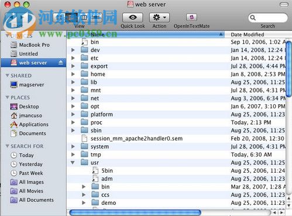Collapse the PLACES sidebar section
Viewport: 292px width, 216px height.
[7, 97]
